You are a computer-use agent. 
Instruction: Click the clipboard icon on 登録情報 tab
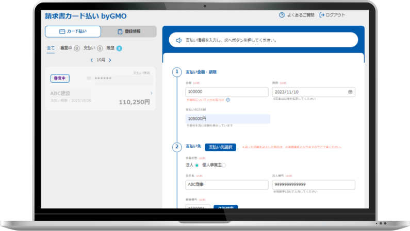click(x=120, y=32)
